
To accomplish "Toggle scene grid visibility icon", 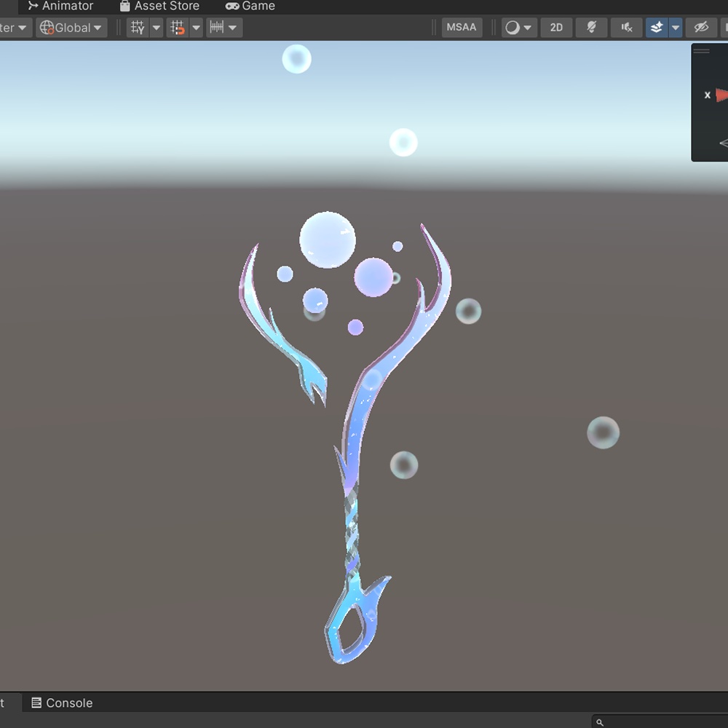I will pos(138,28).
